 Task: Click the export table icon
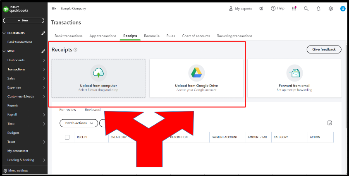click(330, 123)
